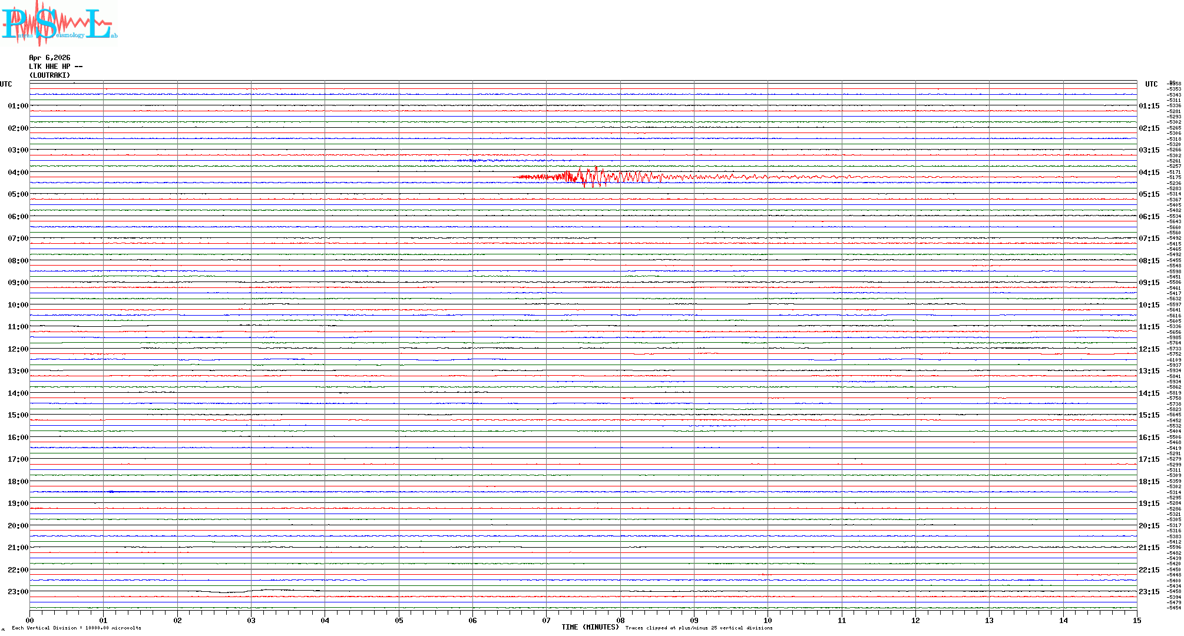
Task: Click minute marker 08 on bottom axis
Action: pos(620,620)
